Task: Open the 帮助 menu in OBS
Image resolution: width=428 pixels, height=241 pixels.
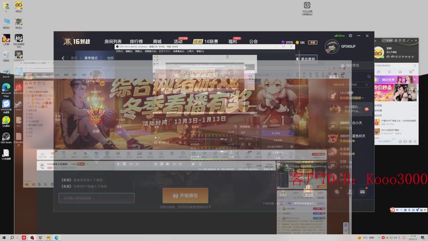Action: coord(200,51)
